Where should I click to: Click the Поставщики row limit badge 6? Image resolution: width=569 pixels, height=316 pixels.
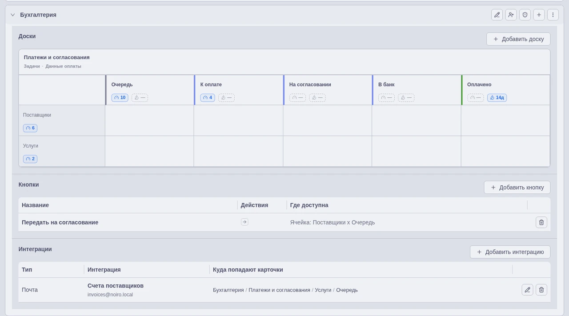click(30, 128)
